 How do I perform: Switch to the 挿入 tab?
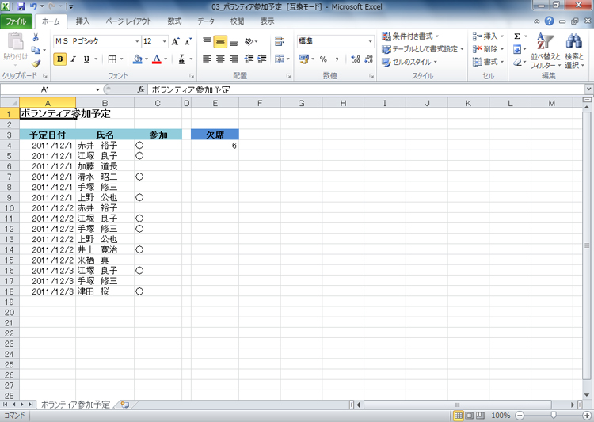point(82,21)
